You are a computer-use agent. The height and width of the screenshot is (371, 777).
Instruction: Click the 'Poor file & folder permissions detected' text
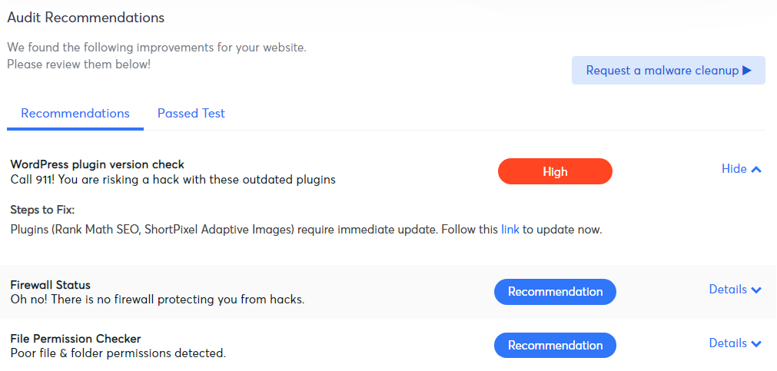(118, 353)
